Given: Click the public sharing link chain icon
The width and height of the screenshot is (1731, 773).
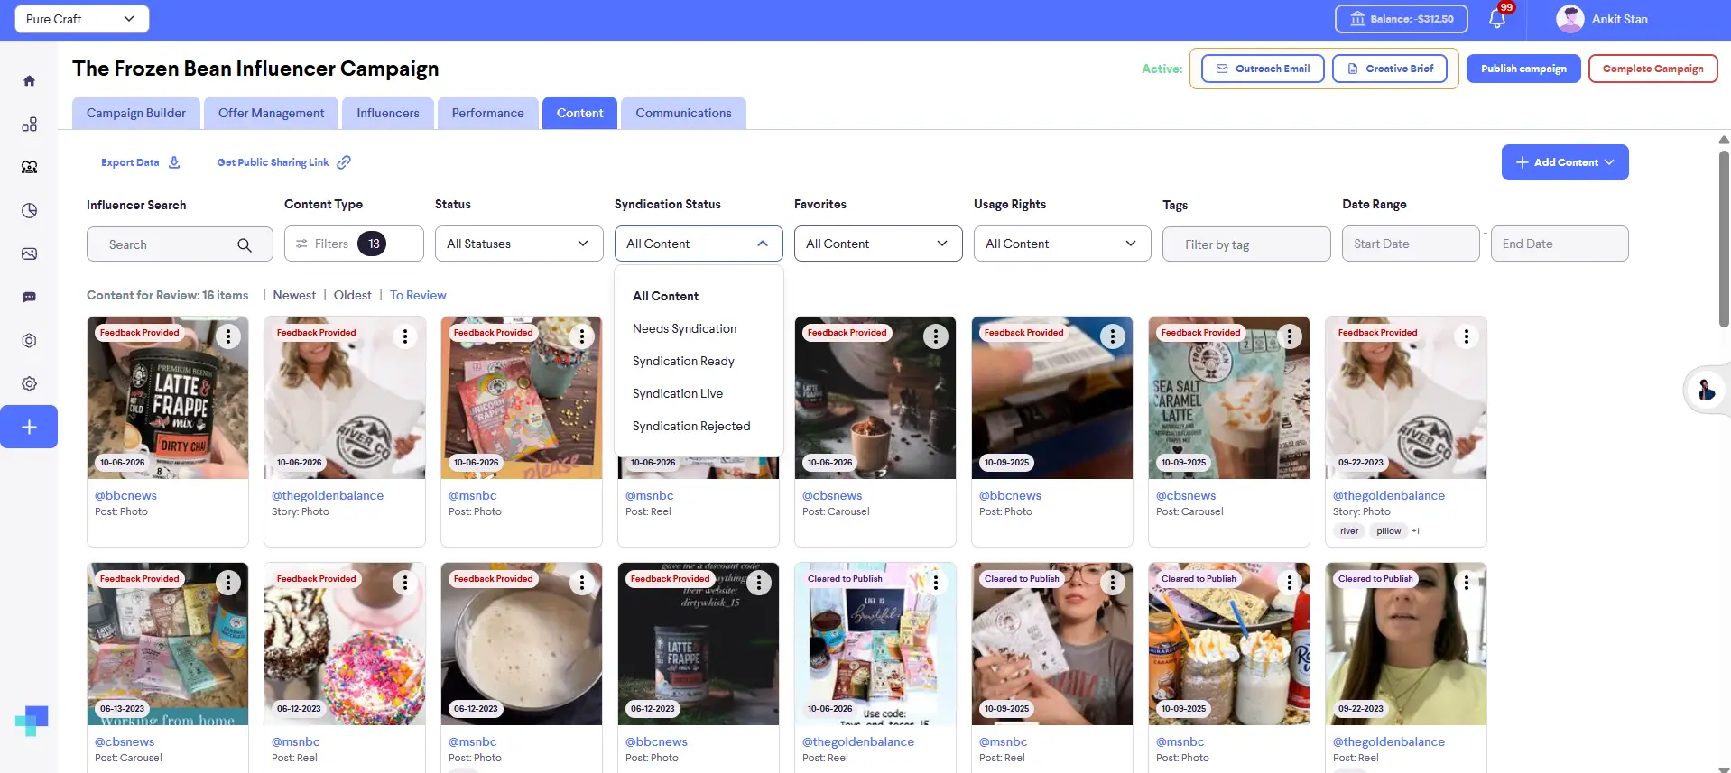Looking at the screenshot, I should point(344,162).
